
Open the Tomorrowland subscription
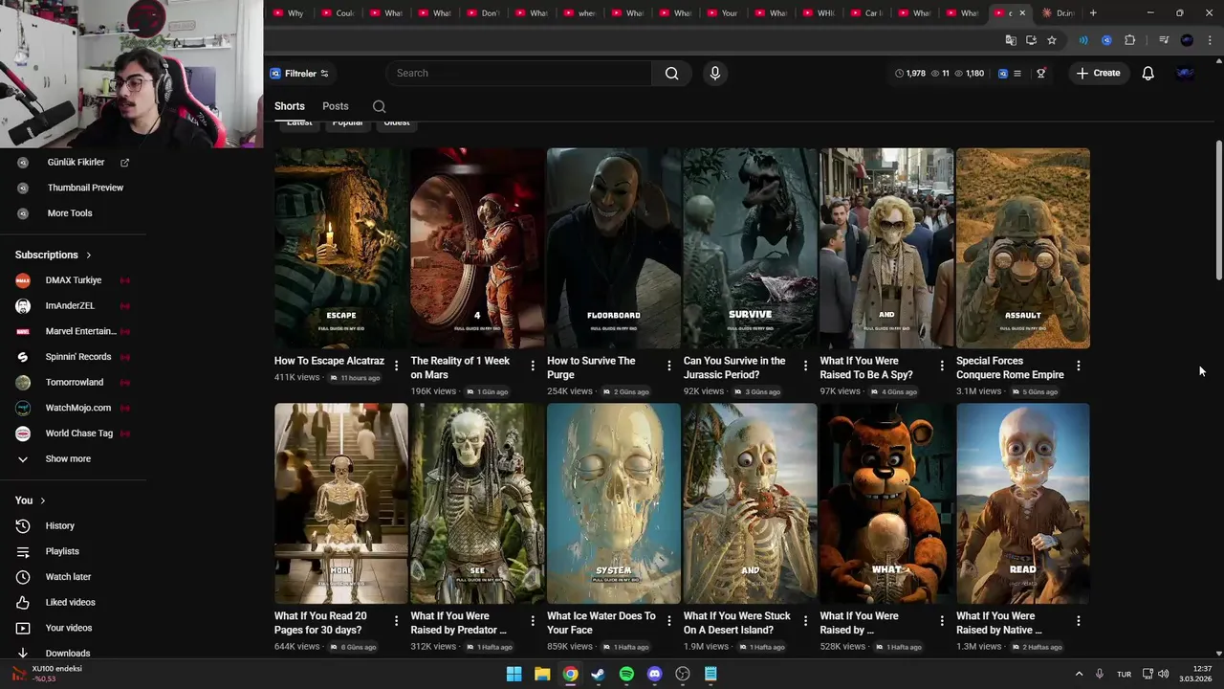[x=74, y=382]
